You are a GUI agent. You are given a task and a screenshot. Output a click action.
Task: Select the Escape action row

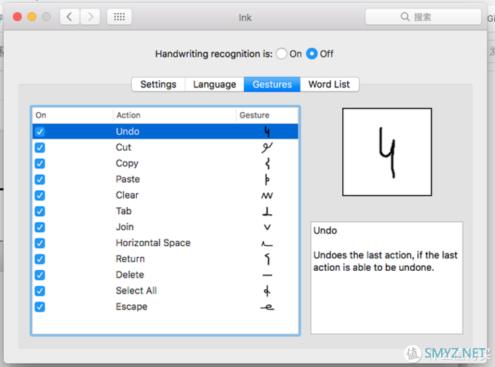pos(165,307)
